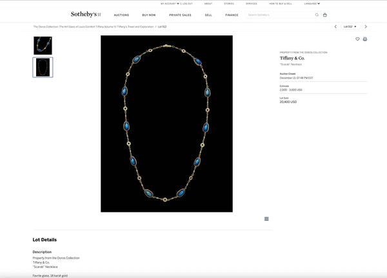This screenshot has height=278, width=387.
Task: Open the Stories link
Action: [229, 3]
